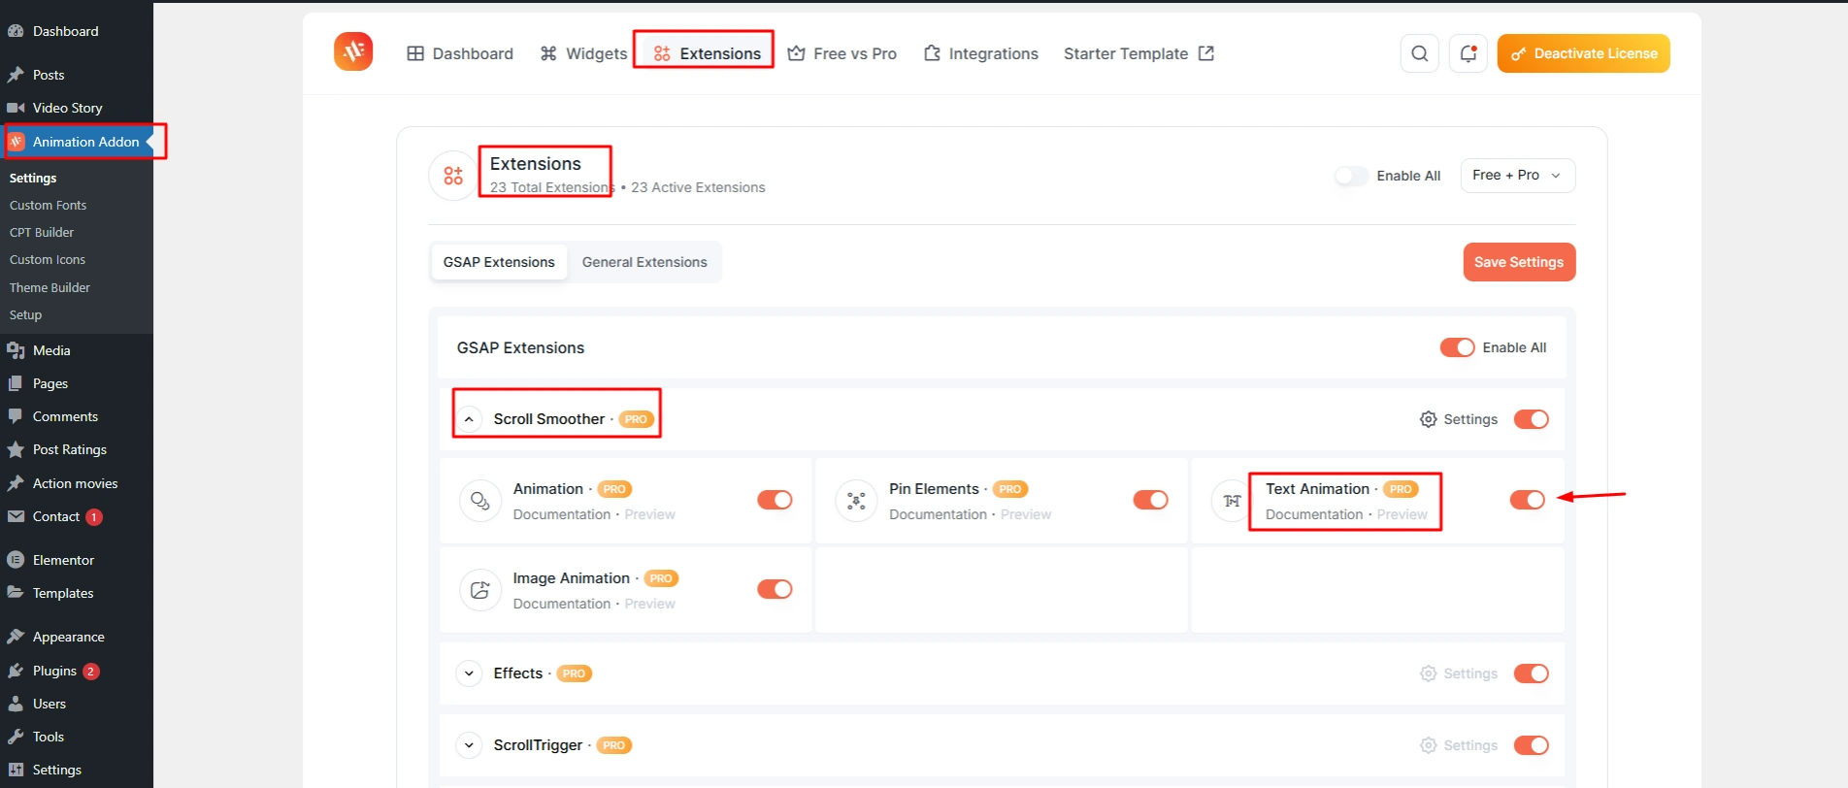The image size is (1848, 788).
Task: Switch to General Extensions tab
Action: coord(644,262)
